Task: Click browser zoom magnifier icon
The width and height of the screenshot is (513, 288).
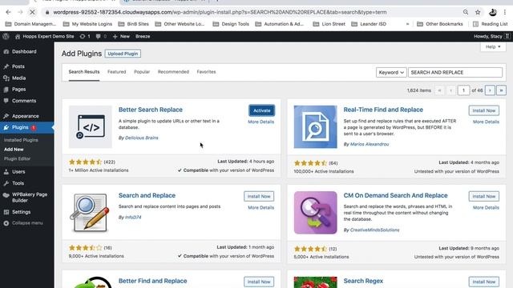Action: click(466, 12)
